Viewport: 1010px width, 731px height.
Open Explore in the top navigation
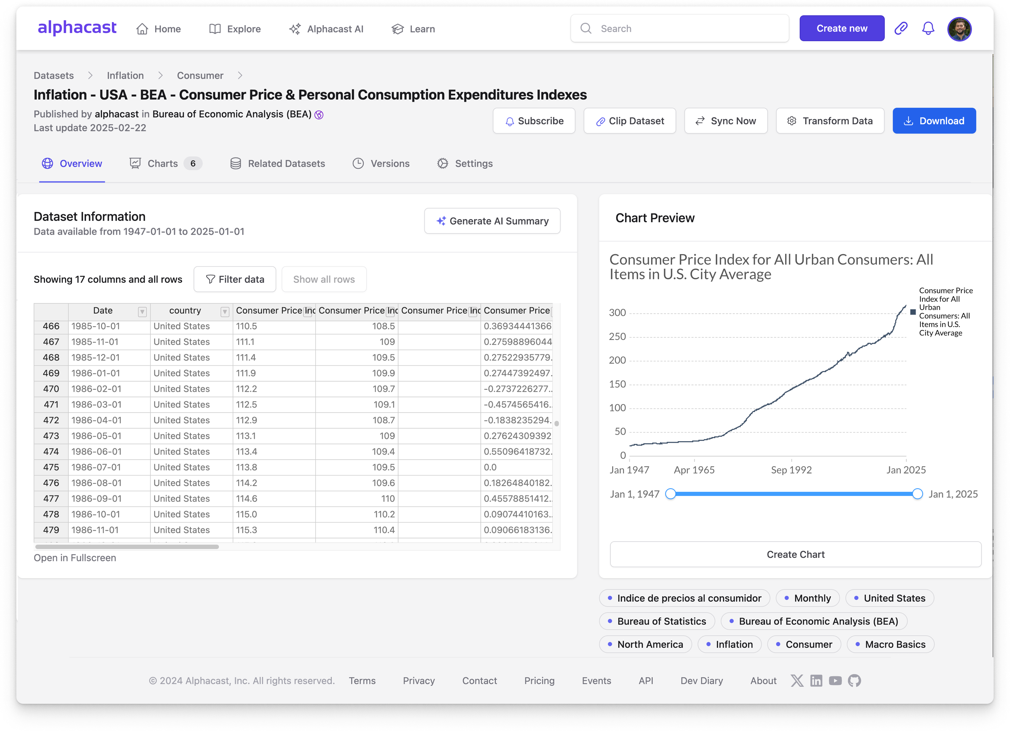coord(235,29)
